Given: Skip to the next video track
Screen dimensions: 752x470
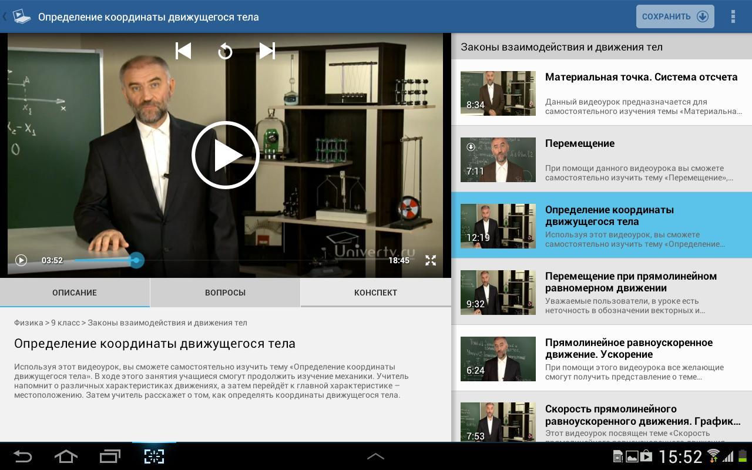Looking at the screenshot, I should click(x=267, y=51).
